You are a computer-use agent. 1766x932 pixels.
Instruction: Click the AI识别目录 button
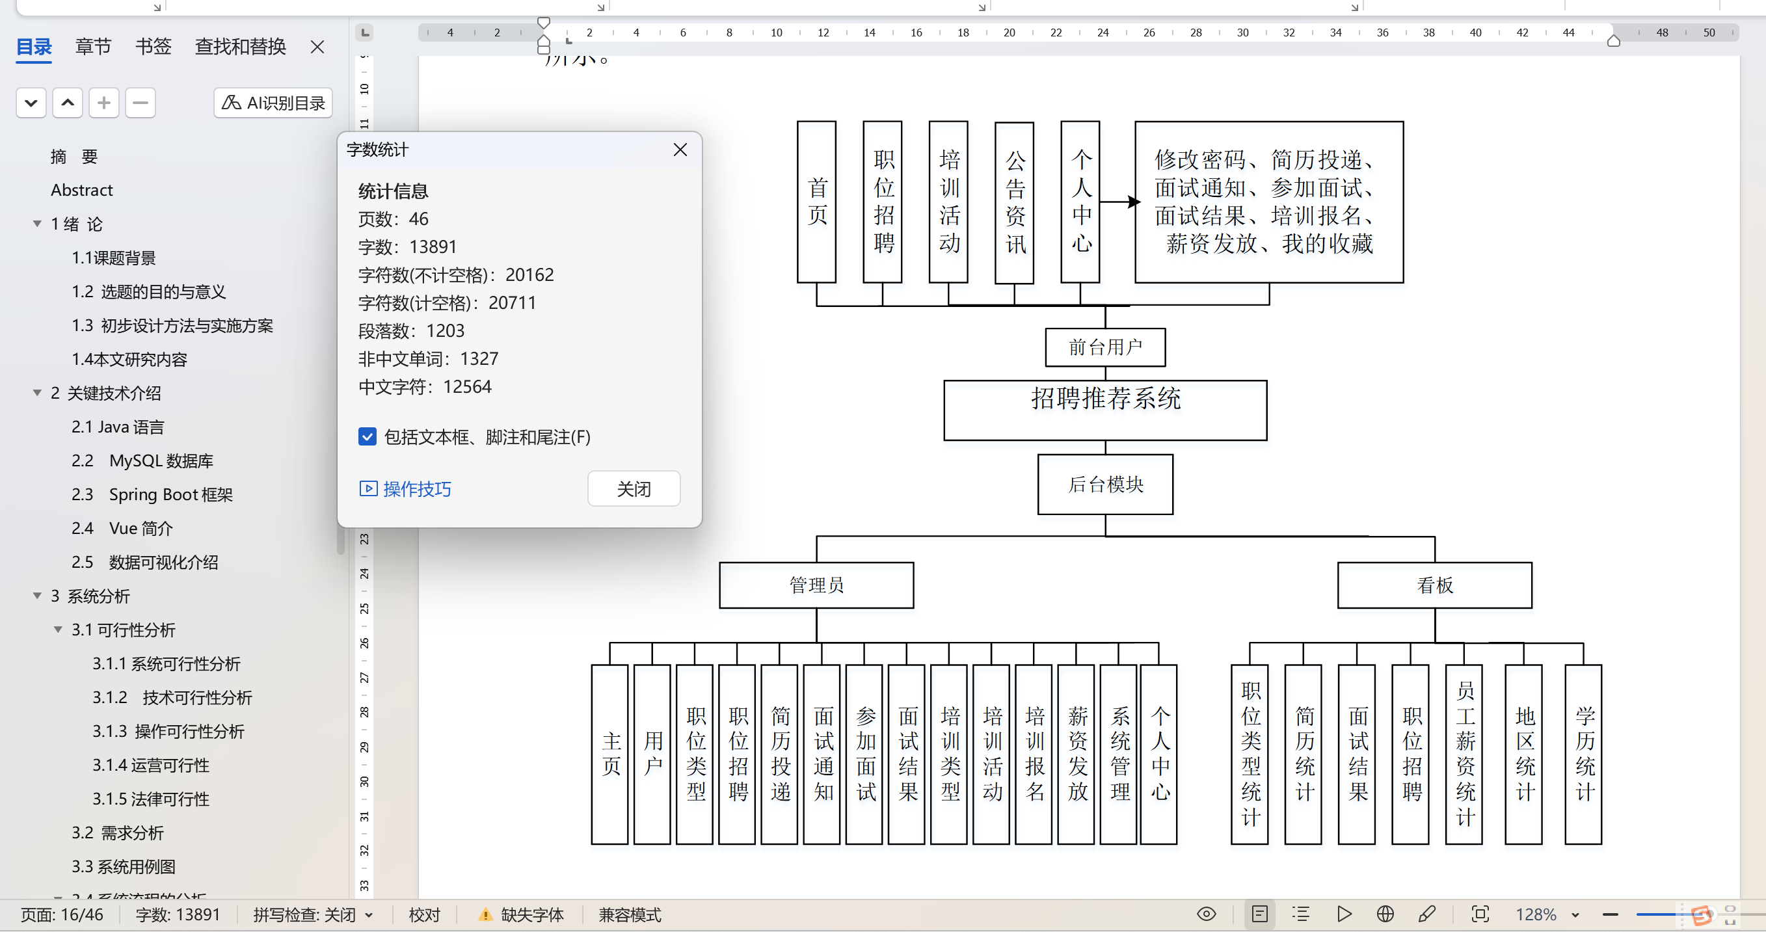coord(273,103)
